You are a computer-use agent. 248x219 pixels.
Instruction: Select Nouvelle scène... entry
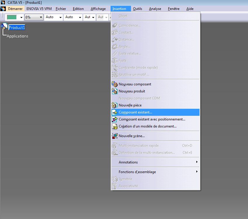[156, 136]
